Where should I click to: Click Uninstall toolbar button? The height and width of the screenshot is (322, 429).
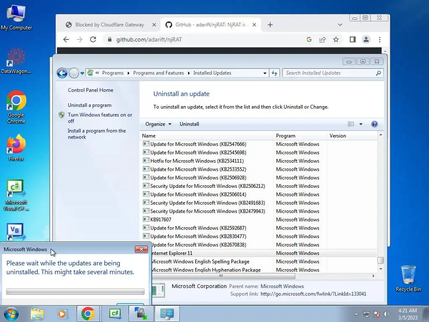pos(189,124)
